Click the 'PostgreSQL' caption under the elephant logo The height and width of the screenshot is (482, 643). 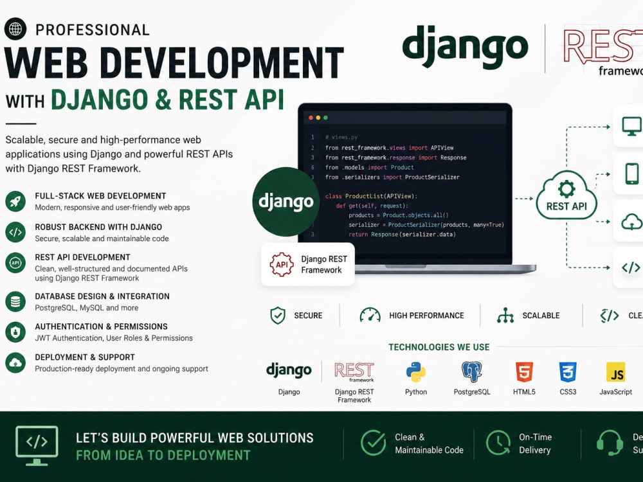coord(471,392)
